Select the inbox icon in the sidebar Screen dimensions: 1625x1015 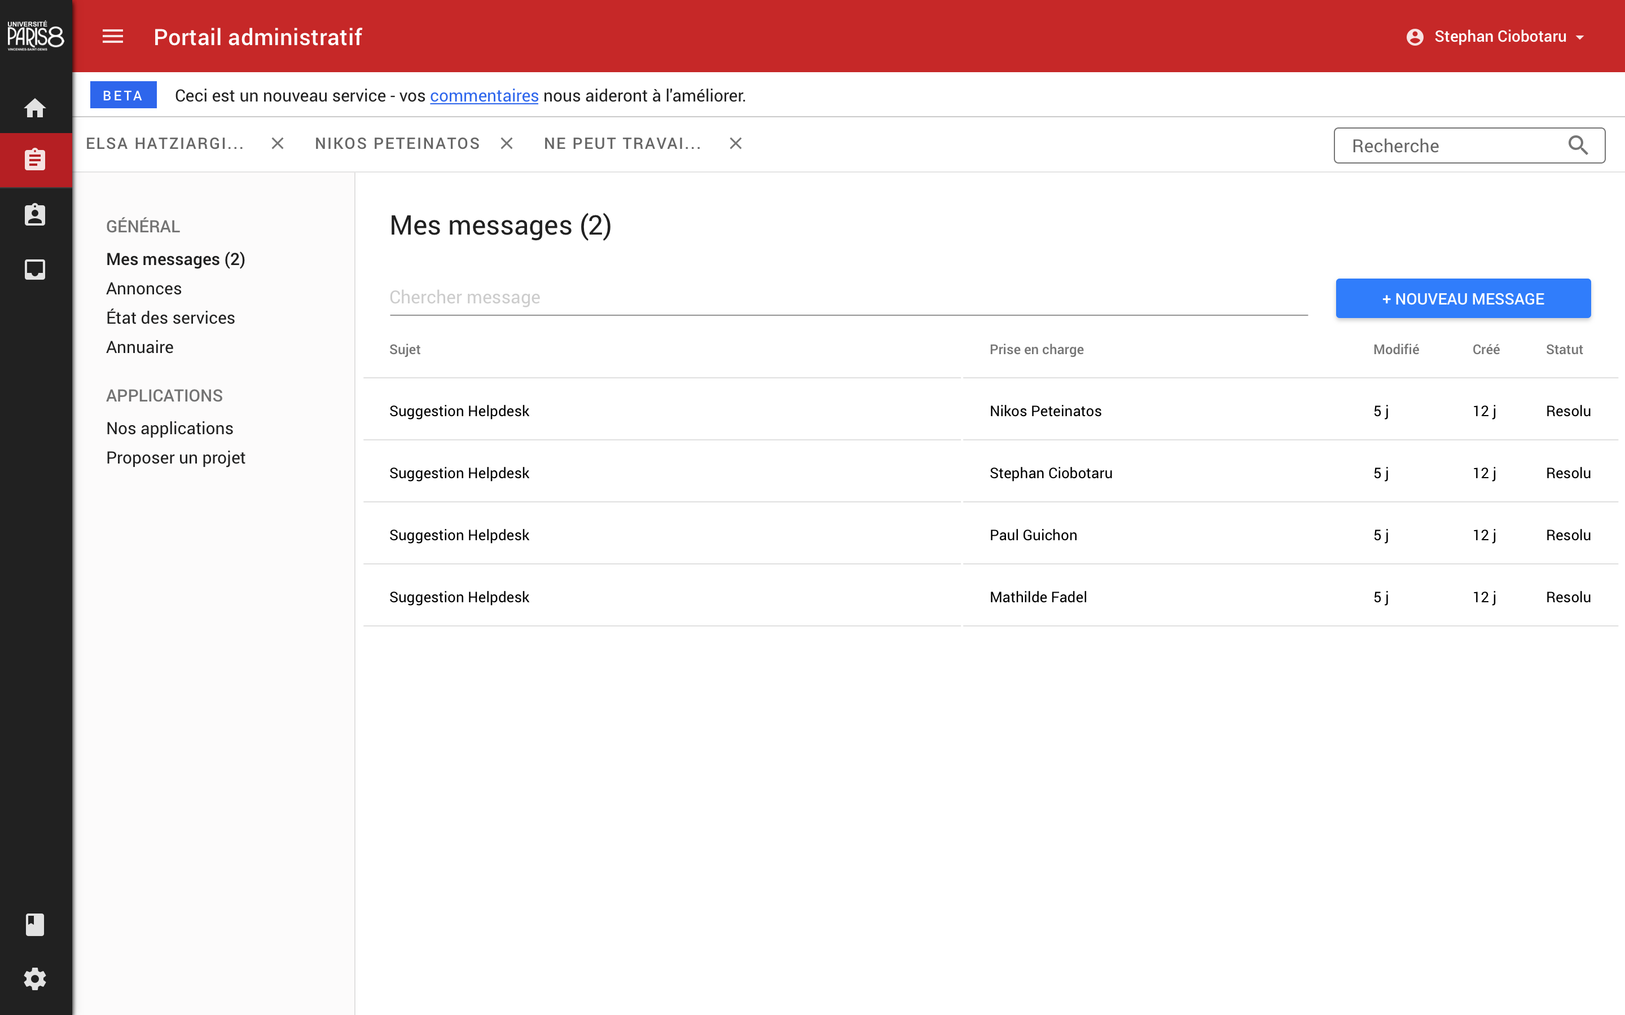click(x=35, y=269)
